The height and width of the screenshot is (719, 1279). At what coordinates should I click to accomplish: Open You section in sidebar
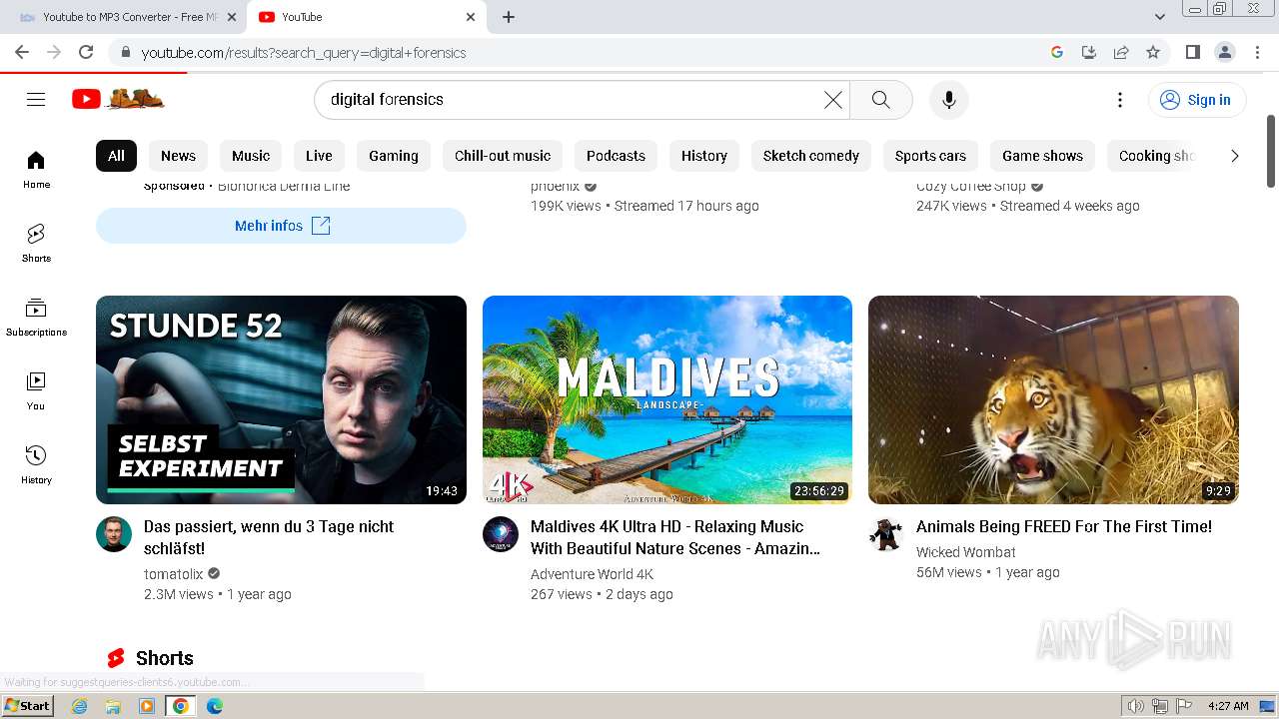[36, 390]
